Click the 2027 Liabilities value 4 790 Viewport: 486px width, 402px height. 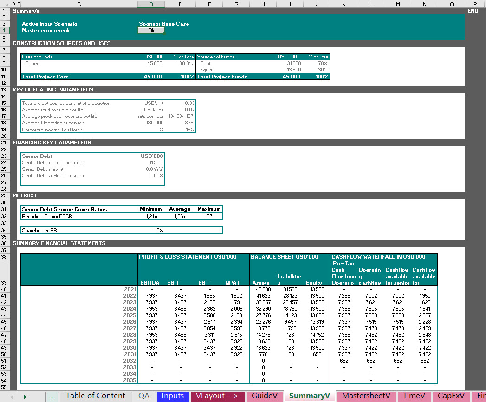[x=290, y=328]
